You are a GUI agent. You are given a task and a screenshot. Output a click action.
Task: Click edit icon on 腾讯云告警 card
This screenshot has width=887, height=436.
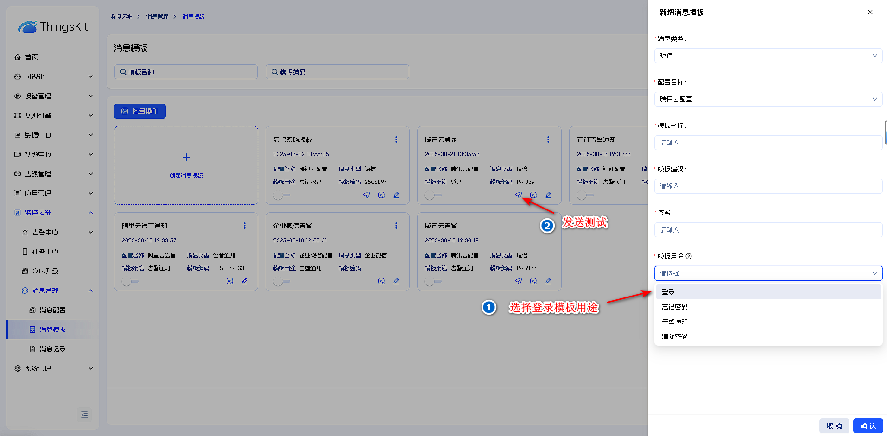tap(548, 281)
